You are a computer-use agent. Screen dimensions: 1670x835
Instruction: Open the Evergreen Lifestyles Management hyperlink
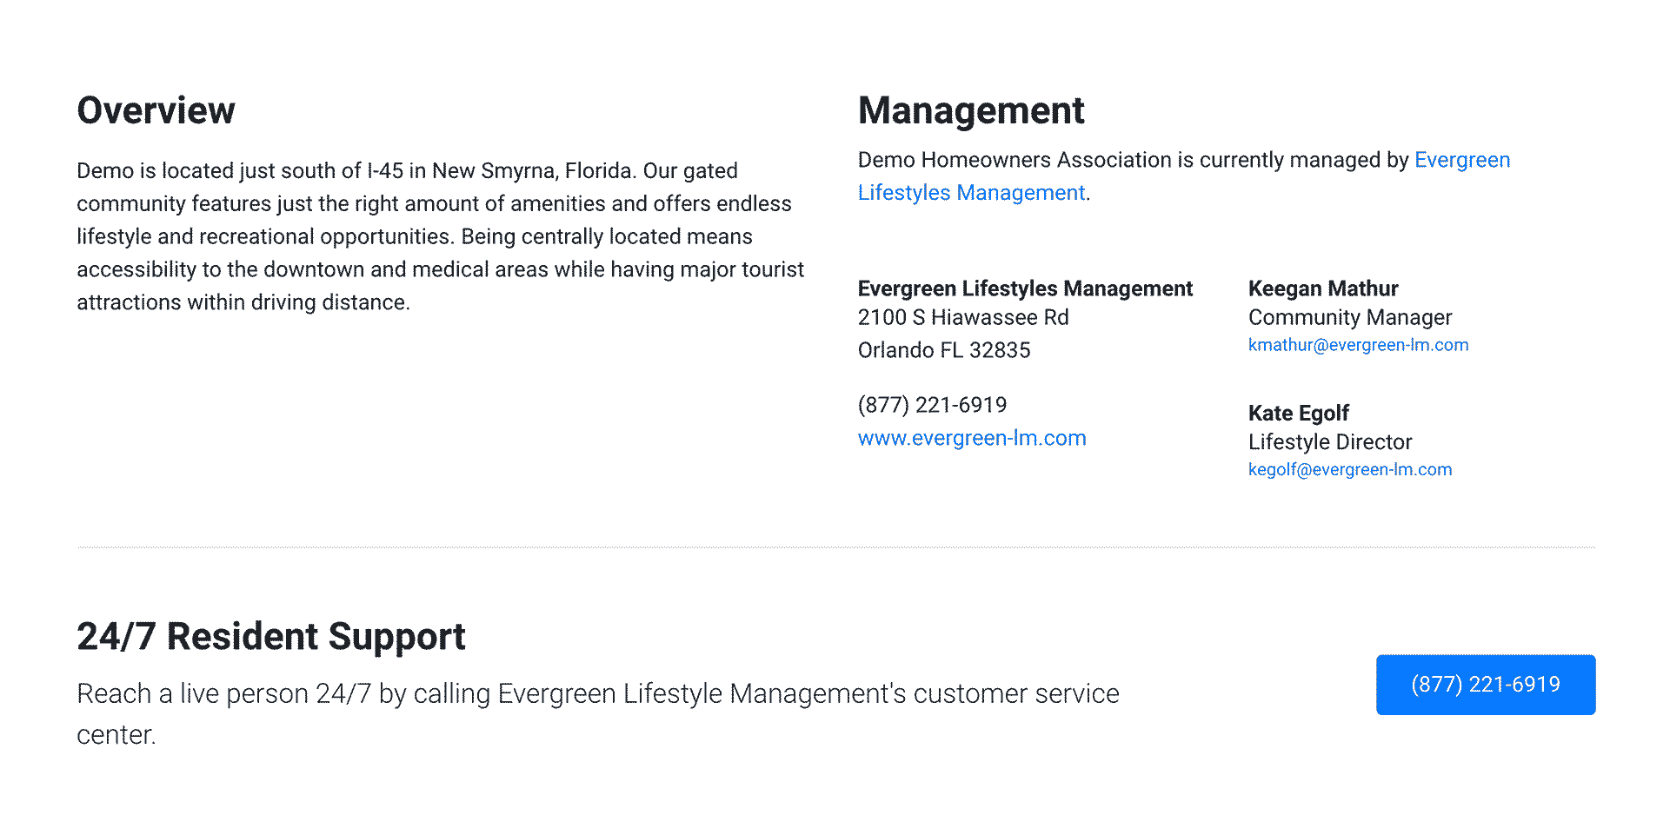971,192
